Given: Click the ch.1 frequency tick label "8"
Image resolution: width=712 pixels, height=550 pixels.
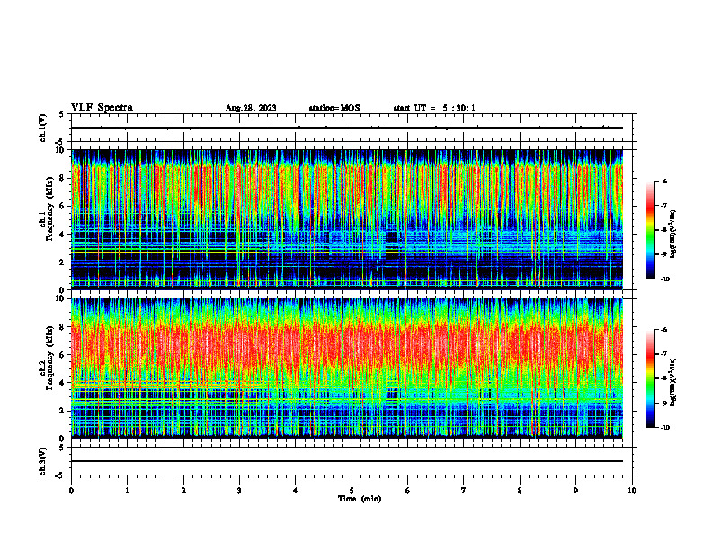Looking at the screenshot, I should pyautogui.click(x=63, y=178).
